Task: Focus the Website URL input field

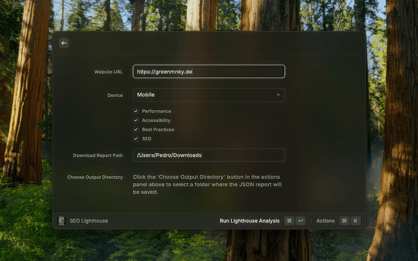Action: point(208,72)
